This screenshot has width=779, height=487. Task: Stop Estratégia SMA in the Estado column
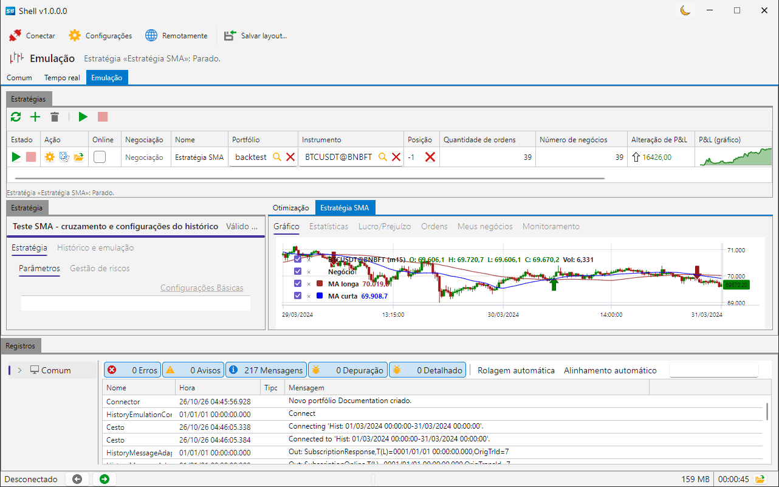31,157
